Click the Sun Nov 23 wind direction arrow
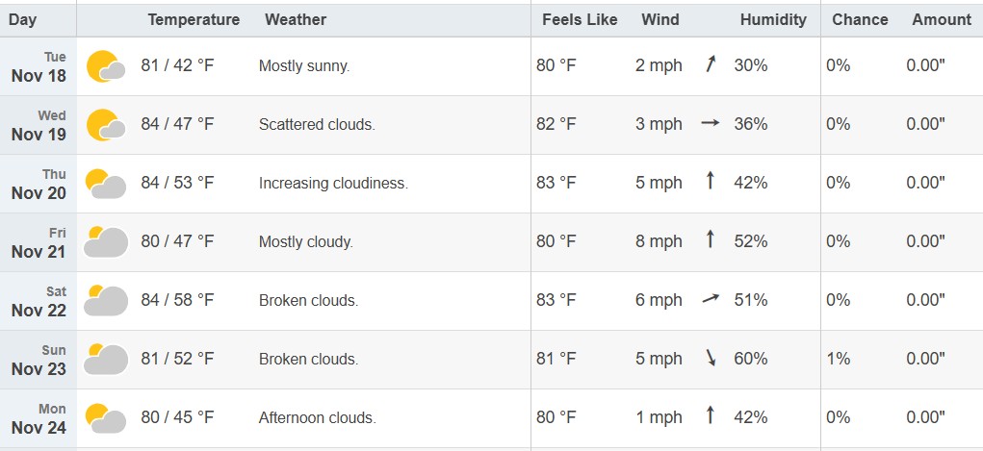983x451 pixels. click(711, 359)
